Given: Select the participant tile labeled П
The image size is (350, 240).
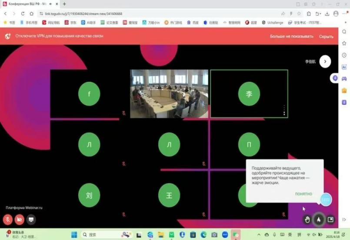Looking at the screenshot, I should coord(249,145).
